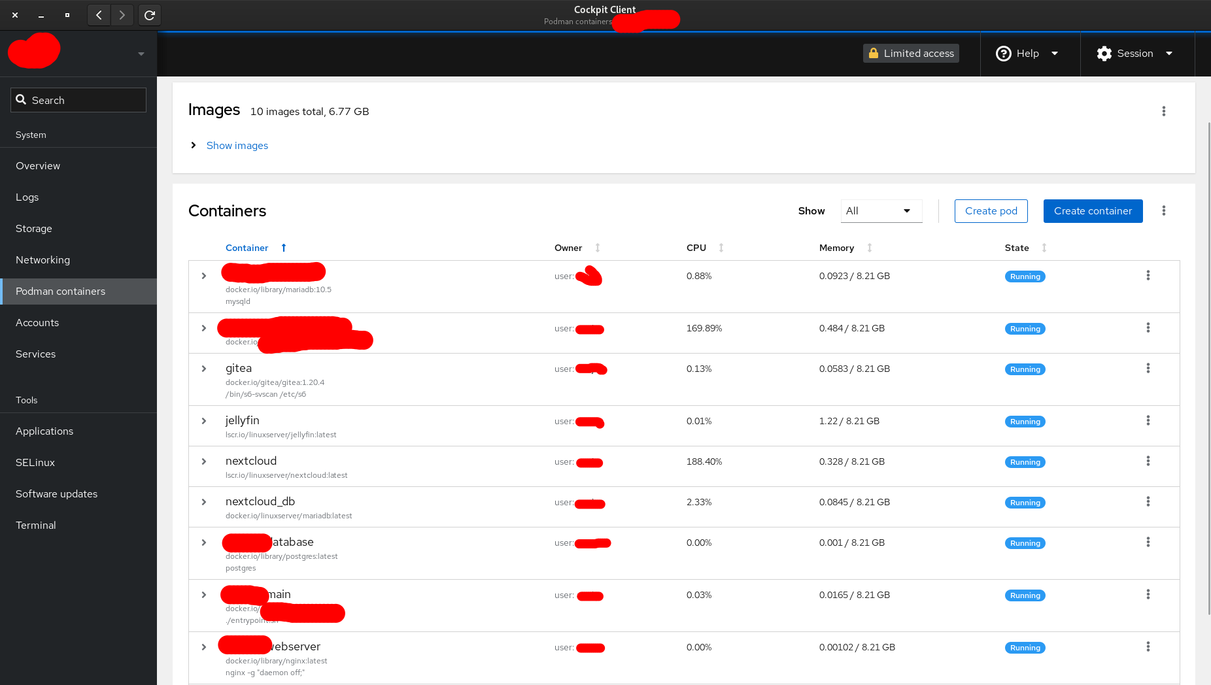This screenshot has width=1211, height=685.
Task: Click the '10 images total, 6.77 GB' text
Action: [309, 112]
